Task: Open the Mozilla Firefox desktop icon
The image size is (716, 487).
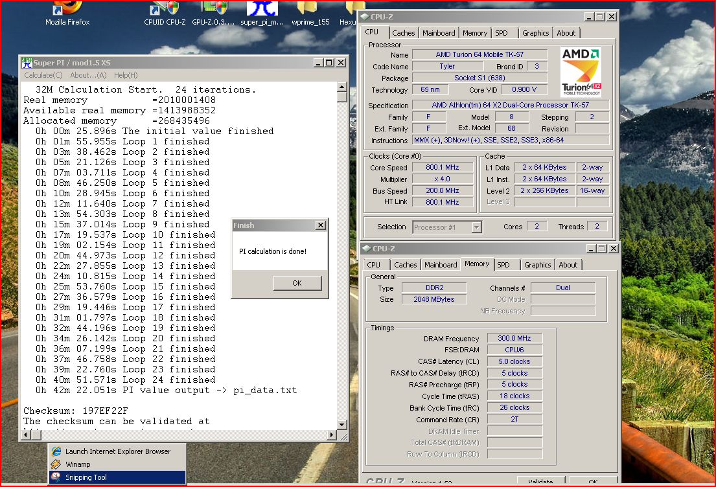Action: pyautogui.click(x=67, y=13)
